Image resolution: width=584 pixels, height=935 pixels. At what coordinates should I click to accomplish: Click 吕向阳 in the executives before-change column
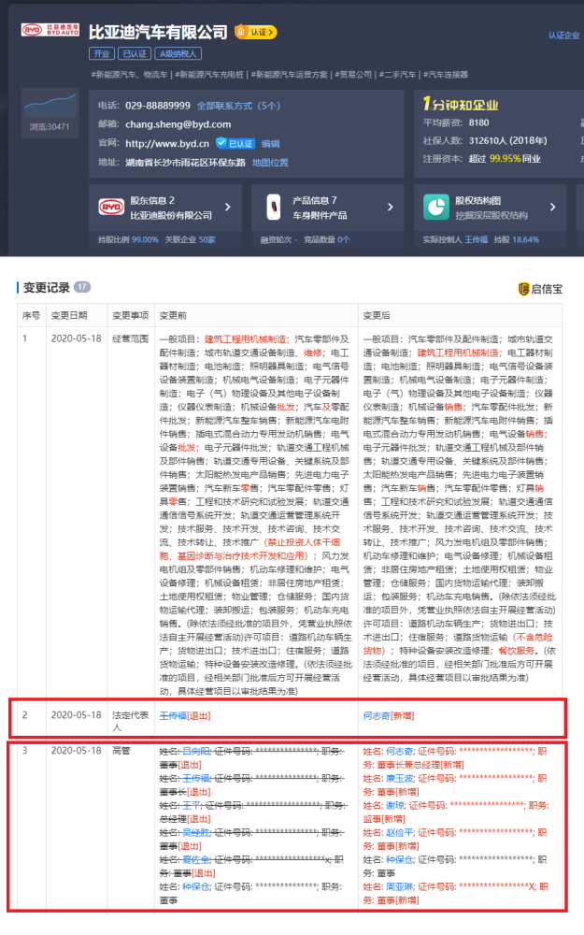[196, 752]
